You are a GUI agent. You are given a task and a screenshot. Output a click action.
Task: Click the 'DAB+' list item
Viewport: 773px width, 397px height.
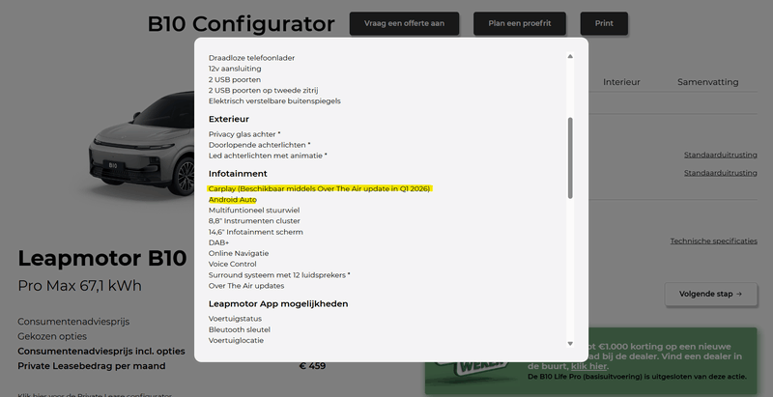click(x=218, y=242)
